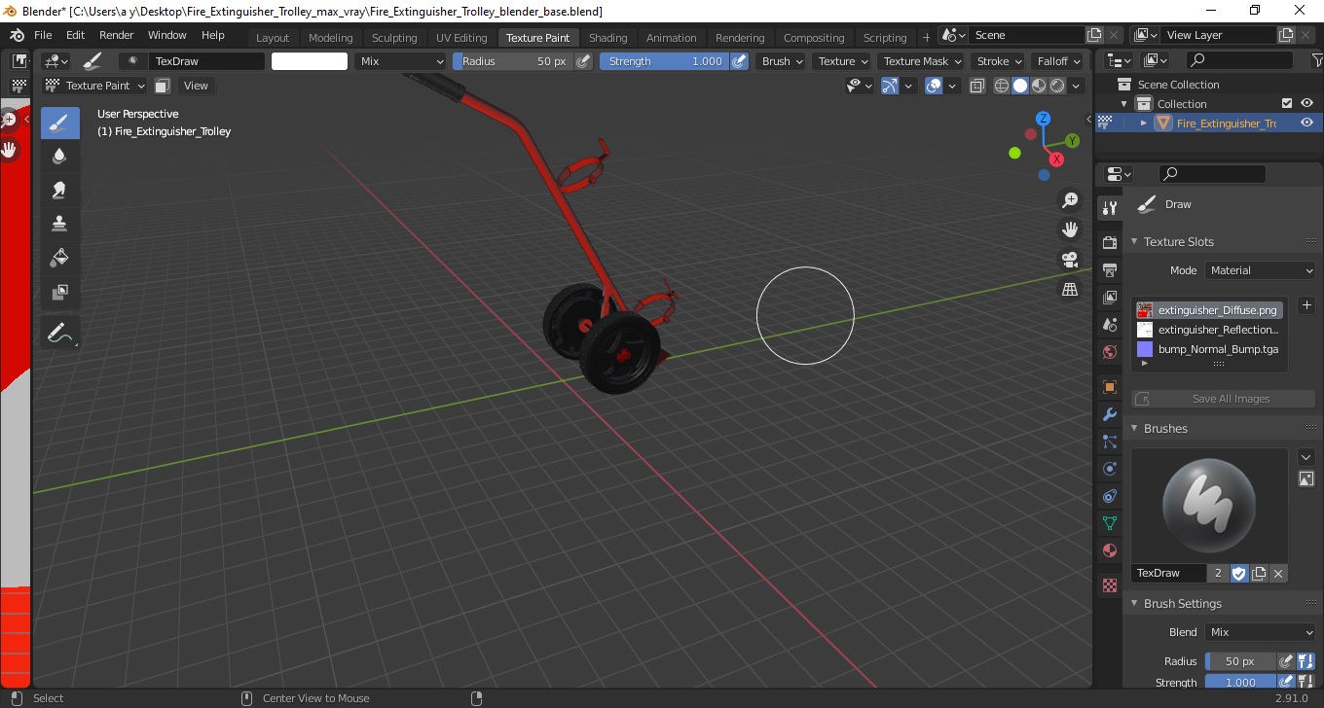Toggle X-ray view button
This screenshot has height=708, width=1324.
(977, 86)
